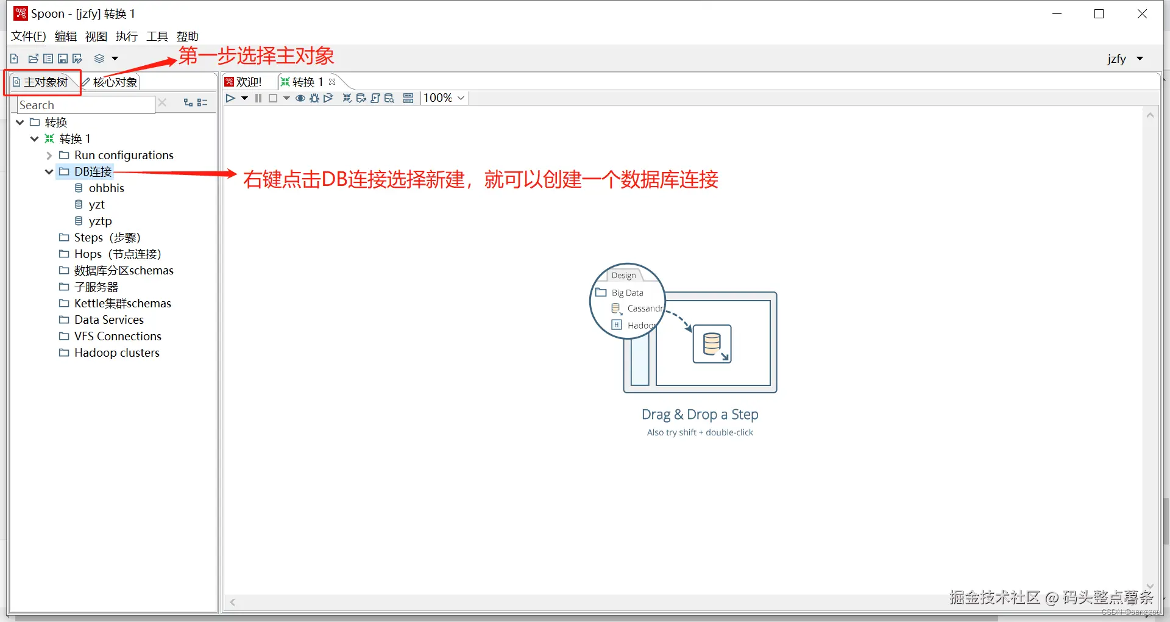Collapse the 转换 1 tree node
Screen dimensions: 1170x622
tap(35, 139)
